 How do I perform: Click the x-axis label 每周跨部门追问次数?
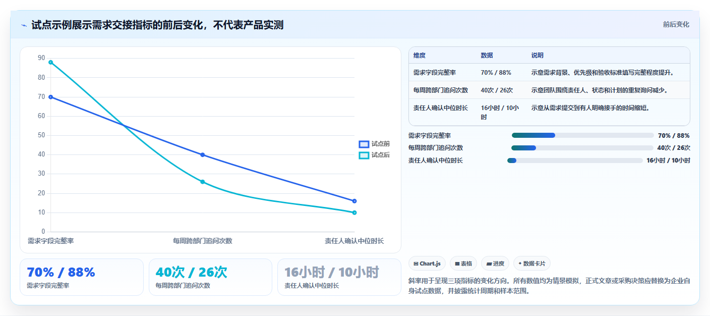(202, 241)
